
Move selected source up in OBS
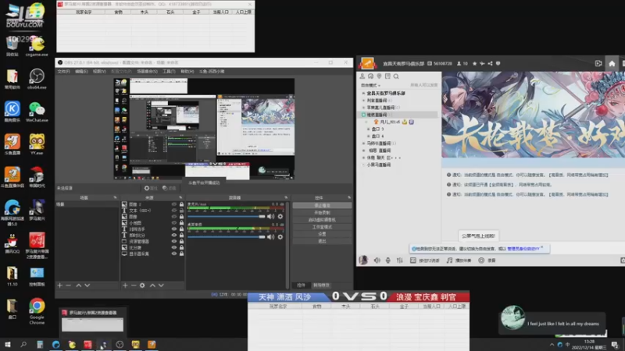pyautogui.click(x=152, y=285)
